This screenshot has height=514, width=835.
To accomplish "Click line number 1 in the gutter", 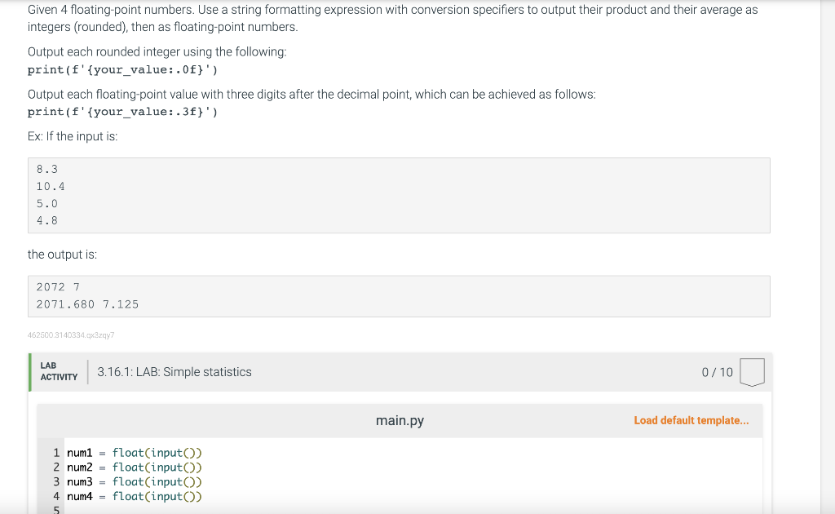I will [56, 453].
